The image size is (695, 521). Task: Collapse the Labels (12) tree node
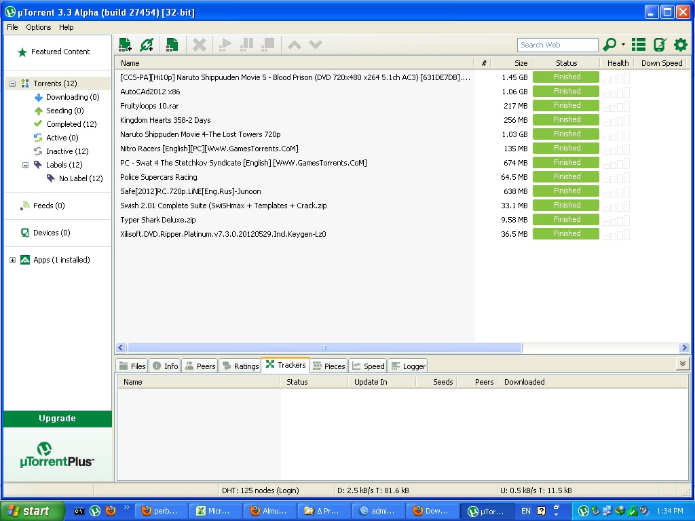pos(25,165)
